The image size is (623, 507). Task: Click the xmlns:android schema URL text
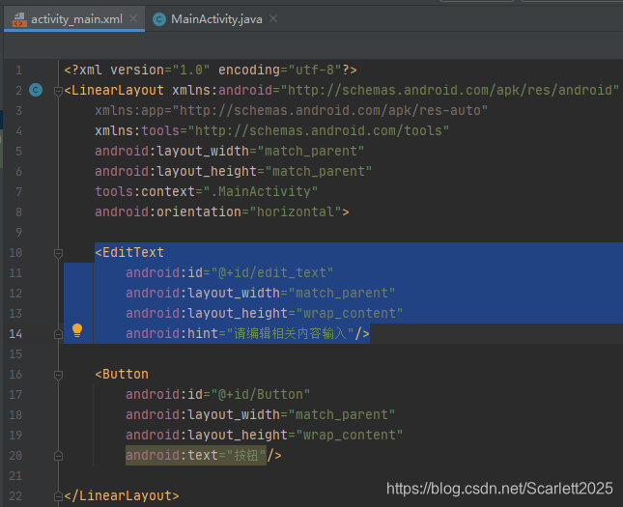449,90
